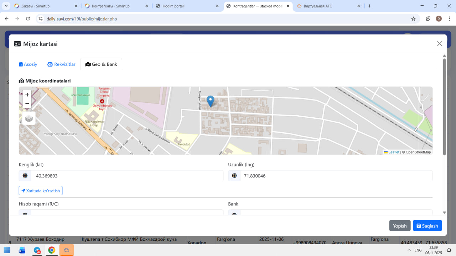Click the Kenglik (lat) input field
The height and width of the screenshot is (256, 456).
(127, 176)
